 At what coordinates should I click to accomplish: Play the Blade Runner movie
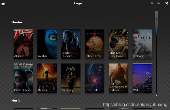[71, 44]
